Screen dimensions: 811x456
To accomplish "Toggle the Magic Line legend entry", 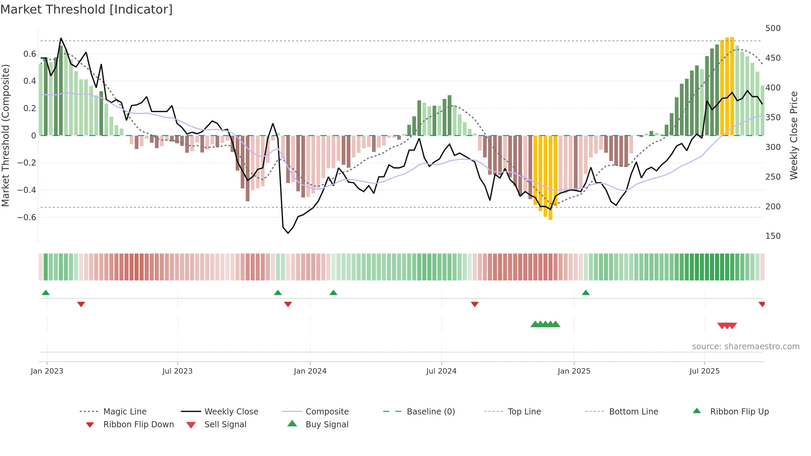I will pyautogui.click(x=113, y=411).
